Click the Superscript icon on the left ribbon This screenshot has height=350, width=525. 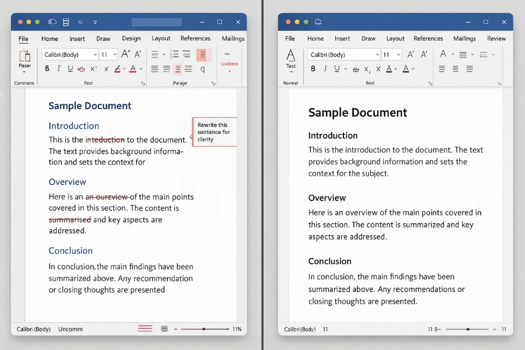coord(94,68)
